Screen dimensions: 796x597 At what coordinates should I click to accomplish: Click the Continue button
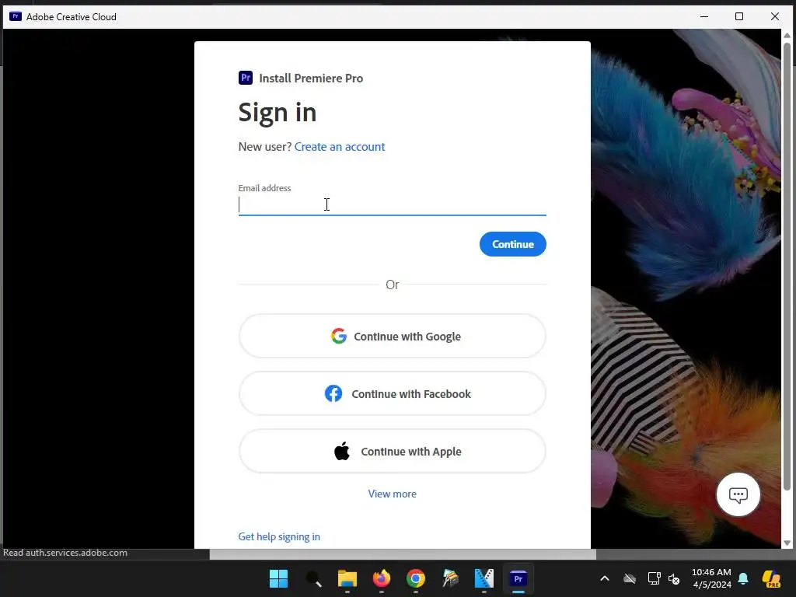click(x=513, y=244)
